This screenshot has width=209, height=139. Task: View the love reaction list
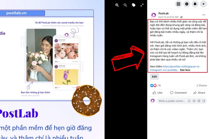coord(155,85)
